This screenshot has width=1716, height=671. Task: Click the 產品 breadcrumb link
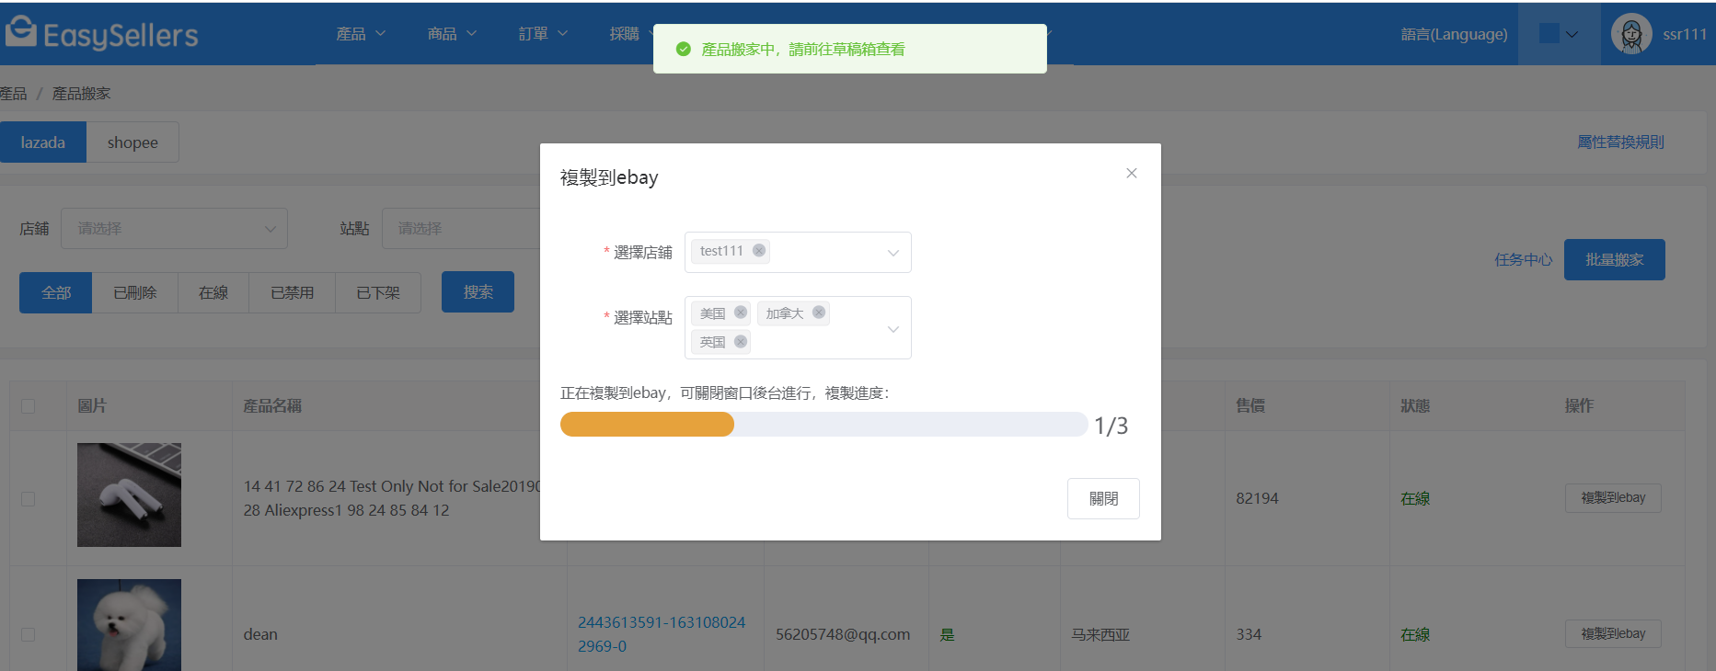coord(13,94)
